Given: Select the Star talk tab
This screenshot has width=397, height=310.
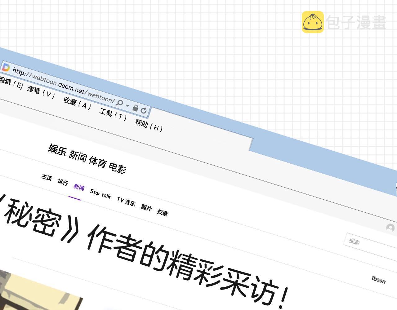Looking at the screenshot, I should pos(100,194).
